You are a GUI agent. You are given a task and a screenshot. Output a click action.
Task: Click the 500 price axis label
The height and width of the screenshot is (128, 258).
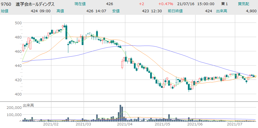18,23
